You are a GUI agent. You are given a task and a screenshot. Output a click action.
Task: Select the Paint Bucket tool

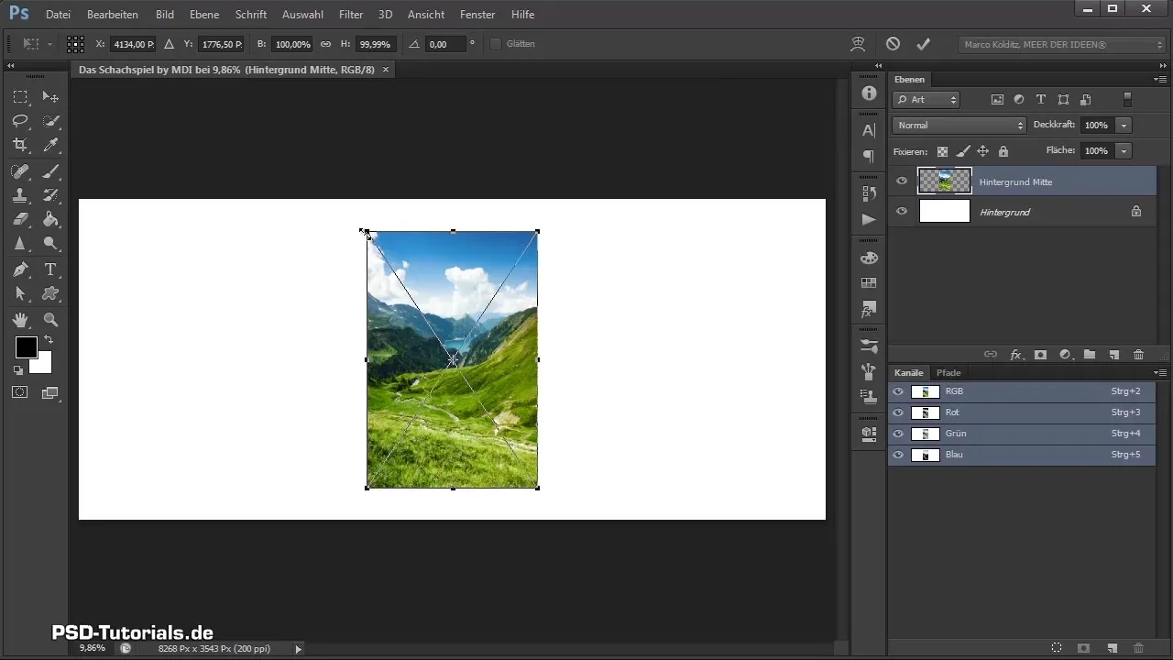[50, 219]
